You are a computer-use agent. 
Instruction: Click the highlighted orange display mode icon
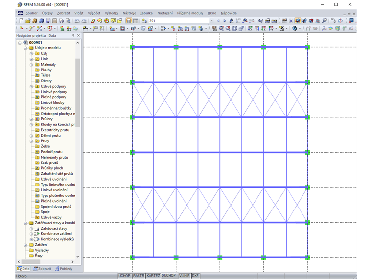(x=298, y=21)
